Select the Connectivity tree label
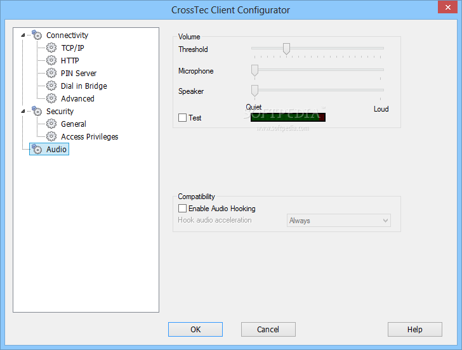This screenshot has height=350, width=462. click(67, 36)
